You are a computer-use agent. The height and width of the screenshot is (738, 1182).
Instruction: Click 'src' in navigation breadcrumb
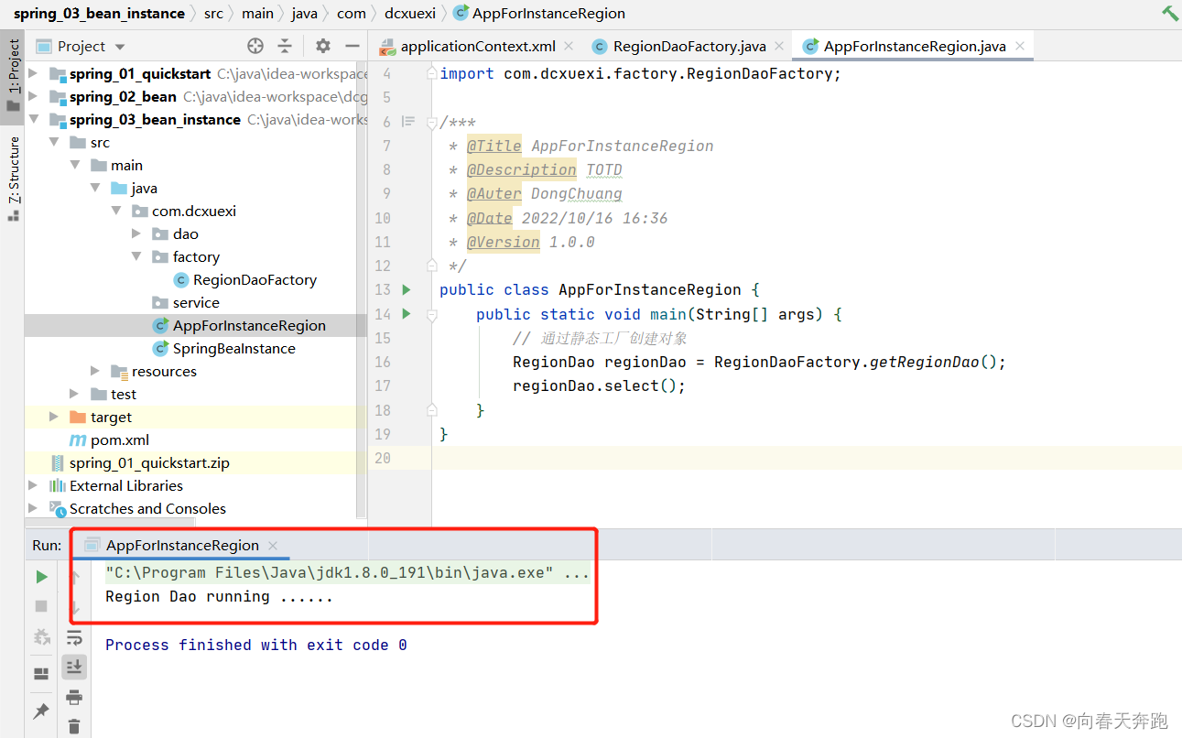click(213, 13)
